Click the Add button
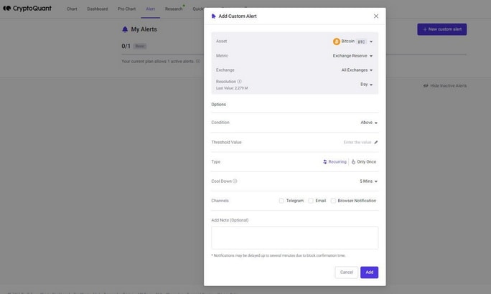The image size is (491, 294). point(369,272)
